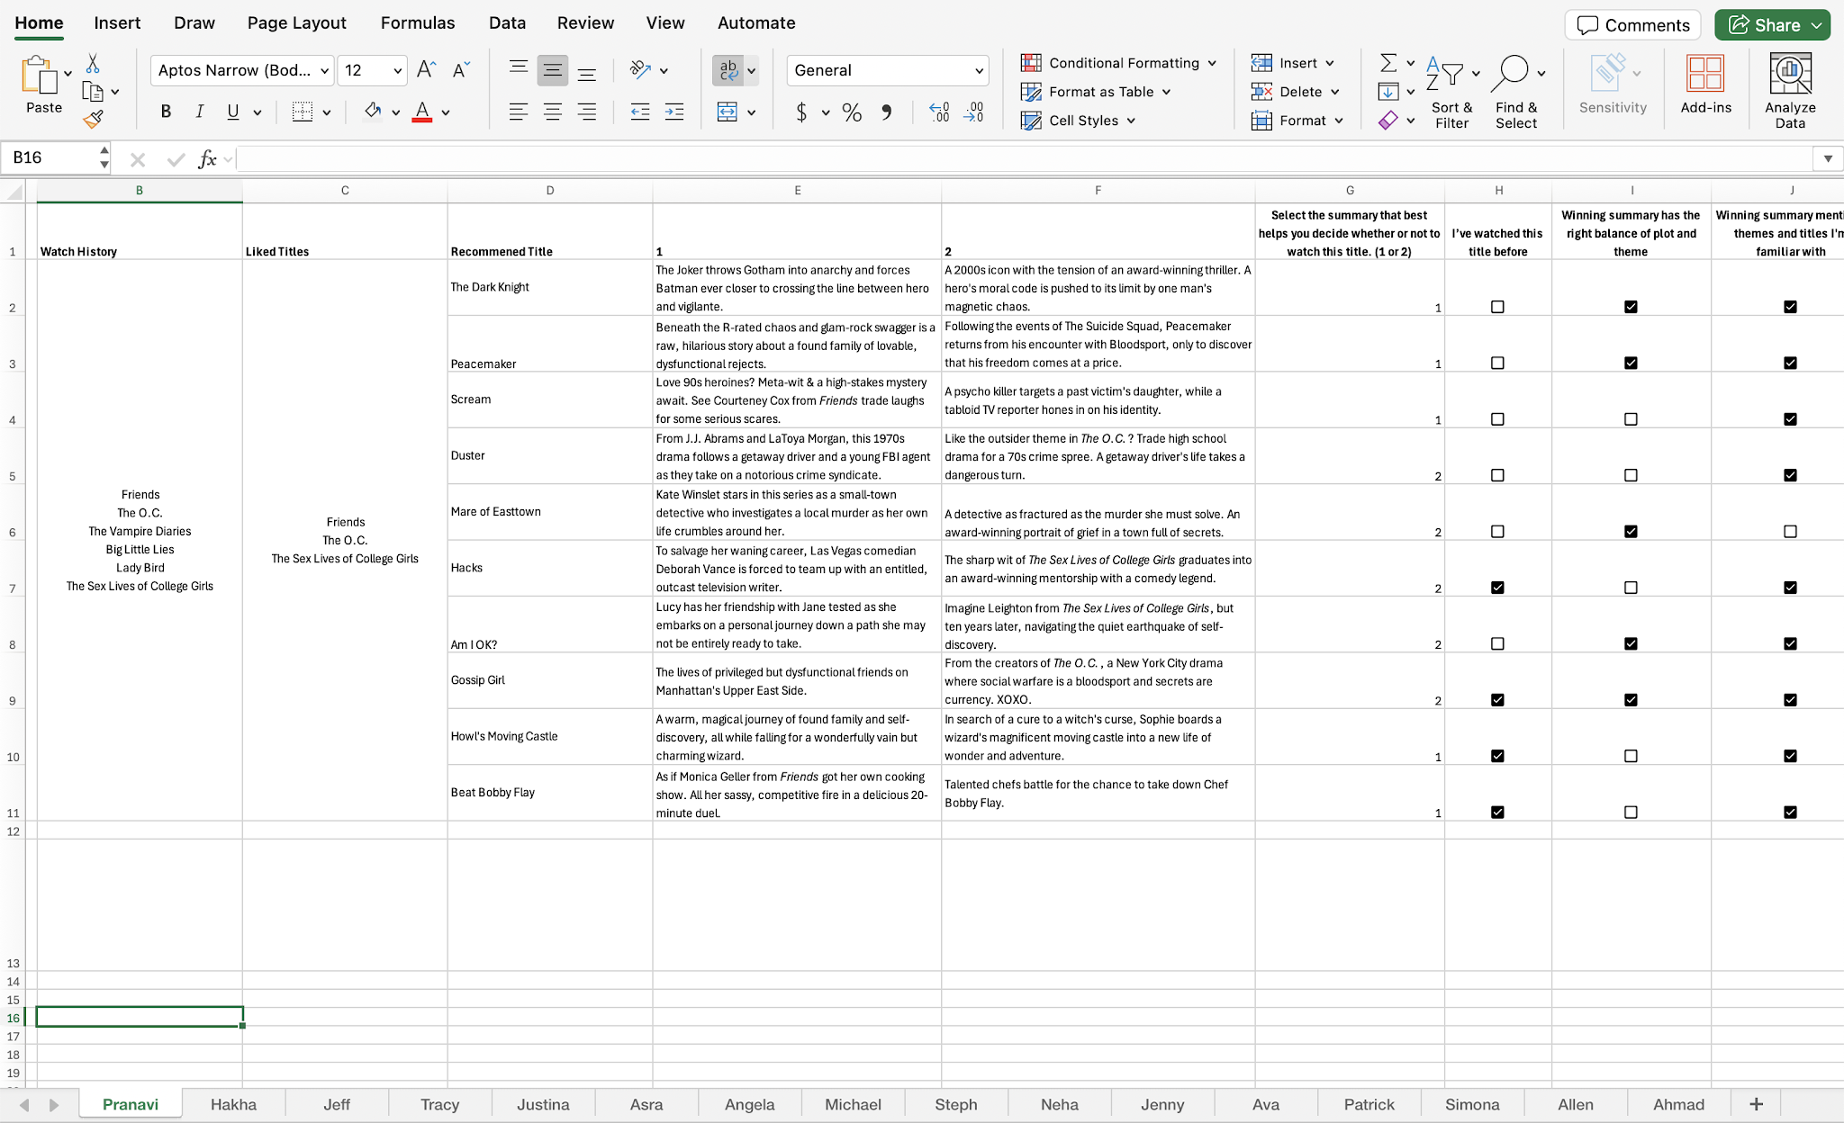Image resolution: width=1844 pixels, height=1123 pixels.
Task: Click Sort & Filter button
Action: pyautogui.click(x=1451, y=91)
